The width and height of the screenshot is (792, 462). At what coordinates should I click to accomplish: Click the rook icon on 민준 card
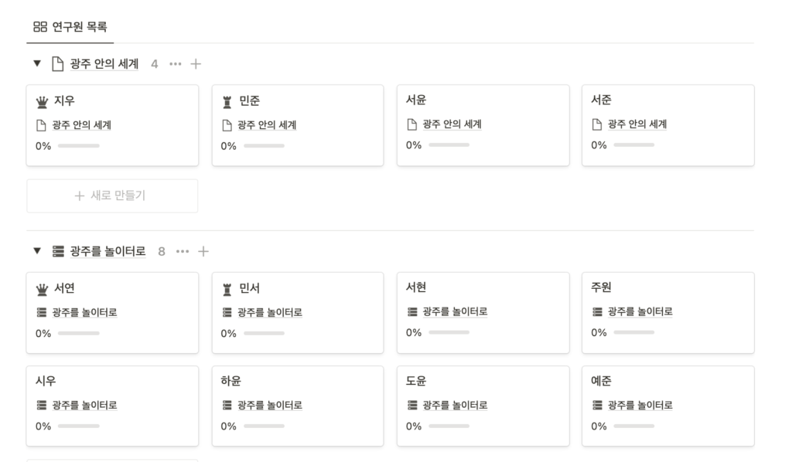[x=227, y=101]
